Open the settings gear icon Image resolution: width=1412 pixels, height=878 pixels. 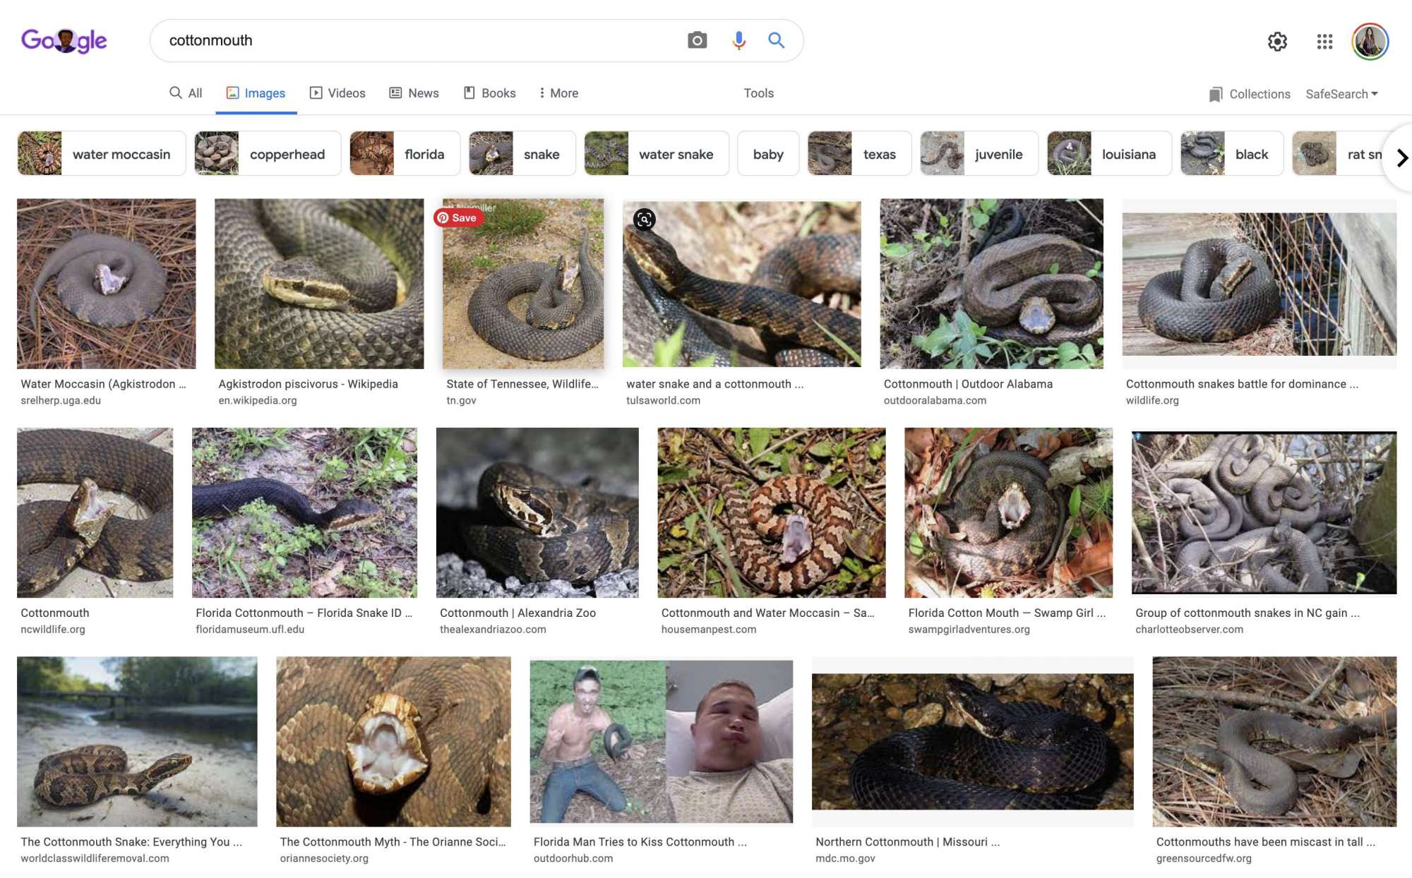click(x=1277, y=42)
